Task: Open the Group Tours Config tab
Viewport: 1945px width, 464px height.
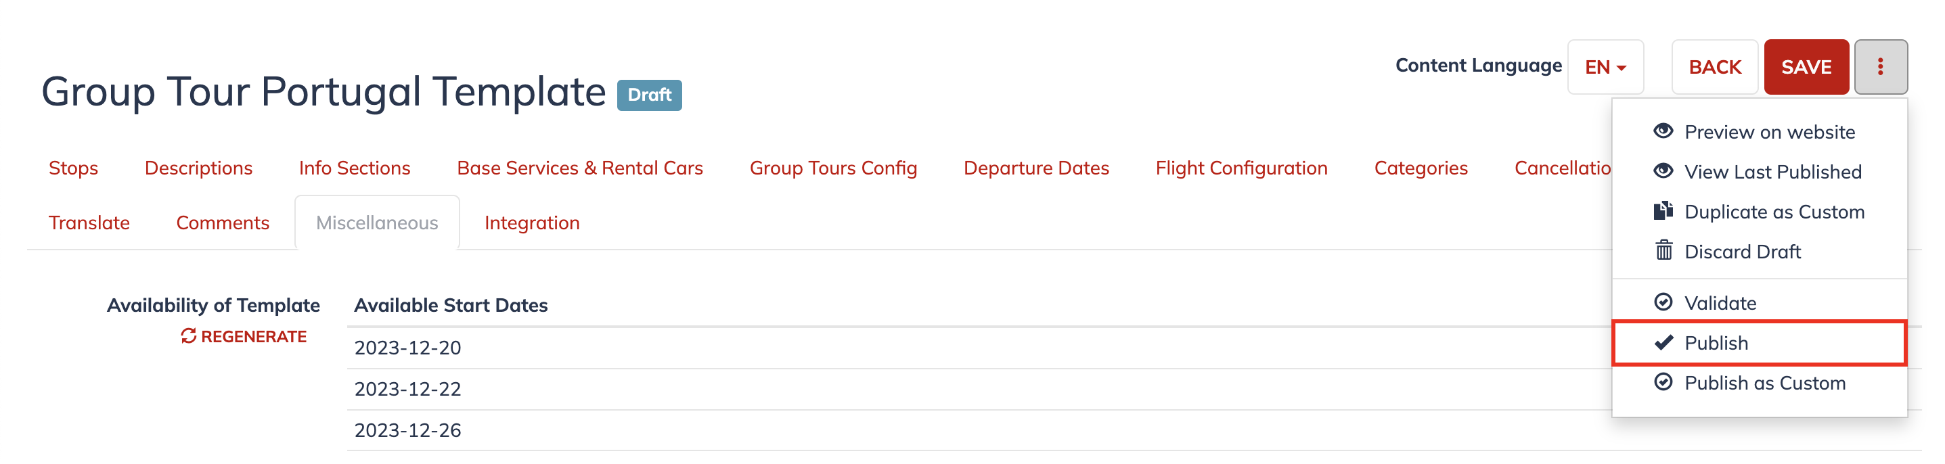Action: coord(833,168)
